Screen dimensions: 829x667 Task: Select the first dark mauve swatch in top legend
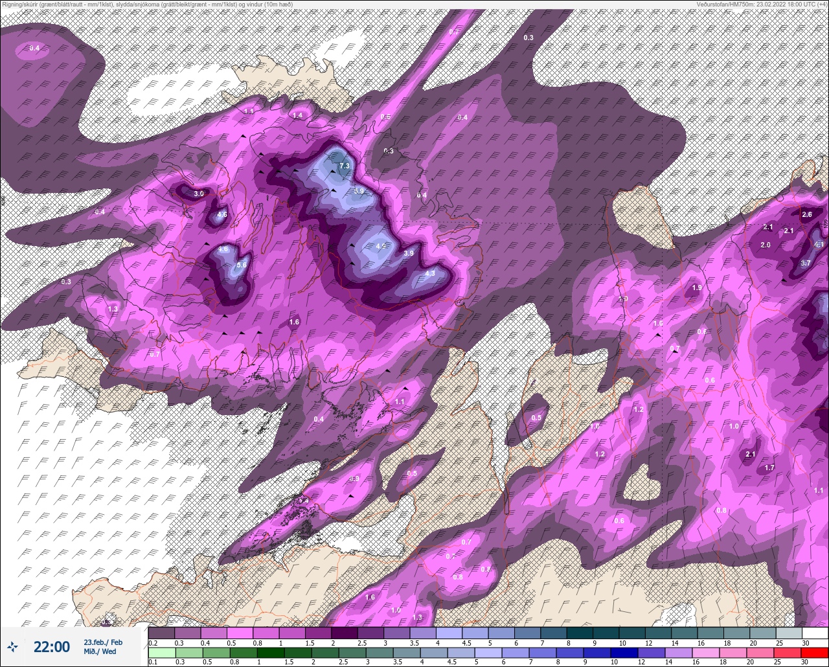coord(161,633)
